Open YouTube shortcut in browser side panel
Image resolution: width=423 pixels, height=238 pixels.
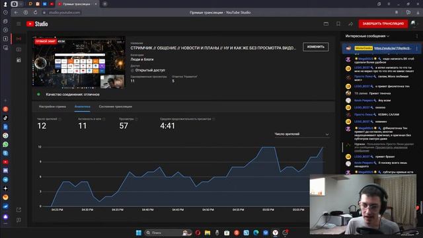point(5,162)
